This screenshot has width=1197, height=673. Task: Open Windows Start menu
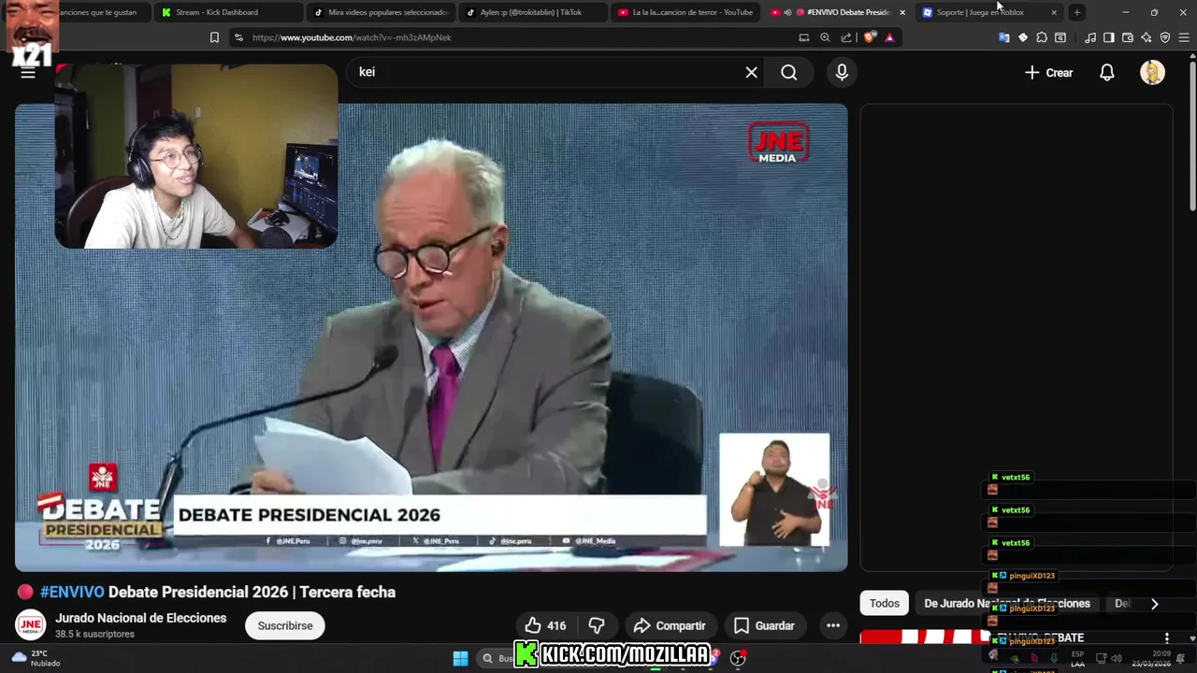pos(460,658)
